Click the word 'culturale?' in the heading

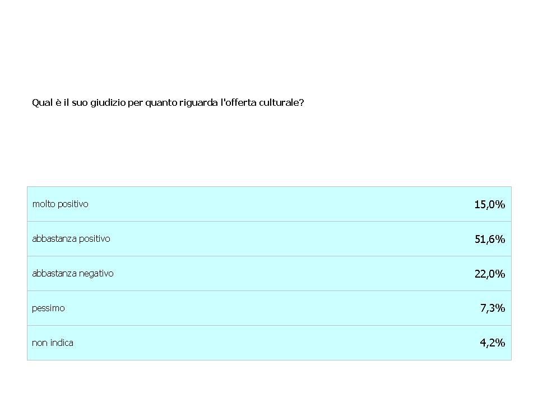(281, 102)
